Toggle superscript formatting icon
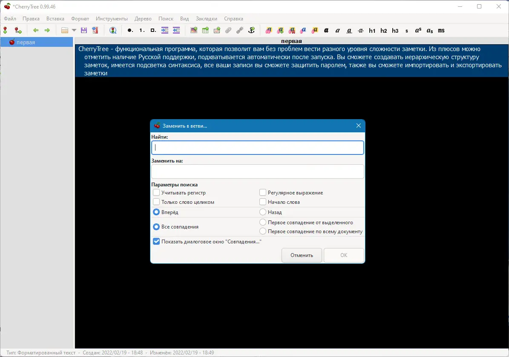This screenshot has width=509, height=357. (x=418, y=31)
